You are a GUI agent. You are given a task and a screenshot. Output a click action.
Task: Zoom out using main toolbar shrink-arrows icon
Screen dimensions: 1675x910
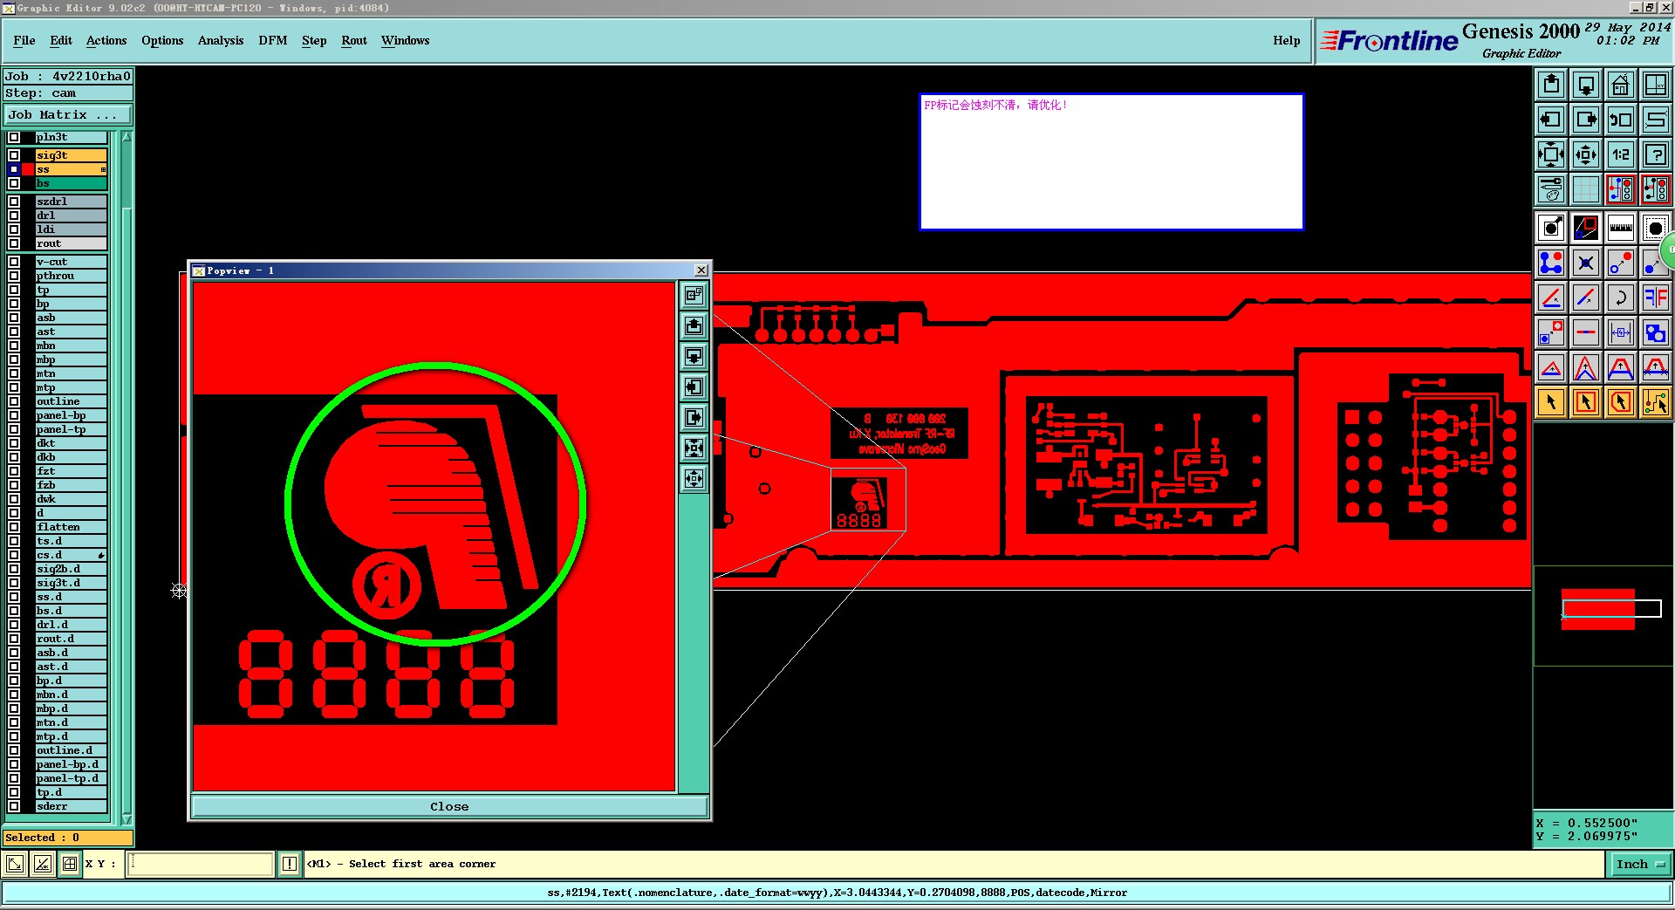point(1586,154)
